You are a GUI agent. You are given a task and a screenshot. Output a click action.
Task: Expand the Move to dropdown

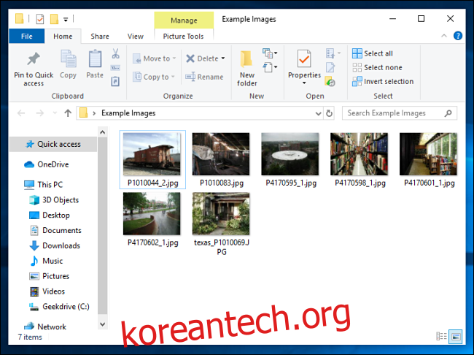[x=176, y=58]
